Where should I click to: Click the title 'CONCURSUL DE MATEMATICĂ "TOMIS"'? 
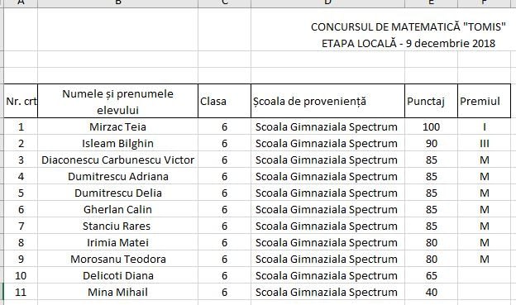[x=408, y=26]
